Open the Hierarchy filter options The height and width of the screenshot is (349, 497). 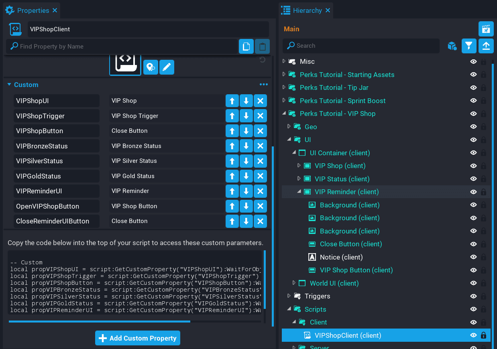[x=468, y=46]
